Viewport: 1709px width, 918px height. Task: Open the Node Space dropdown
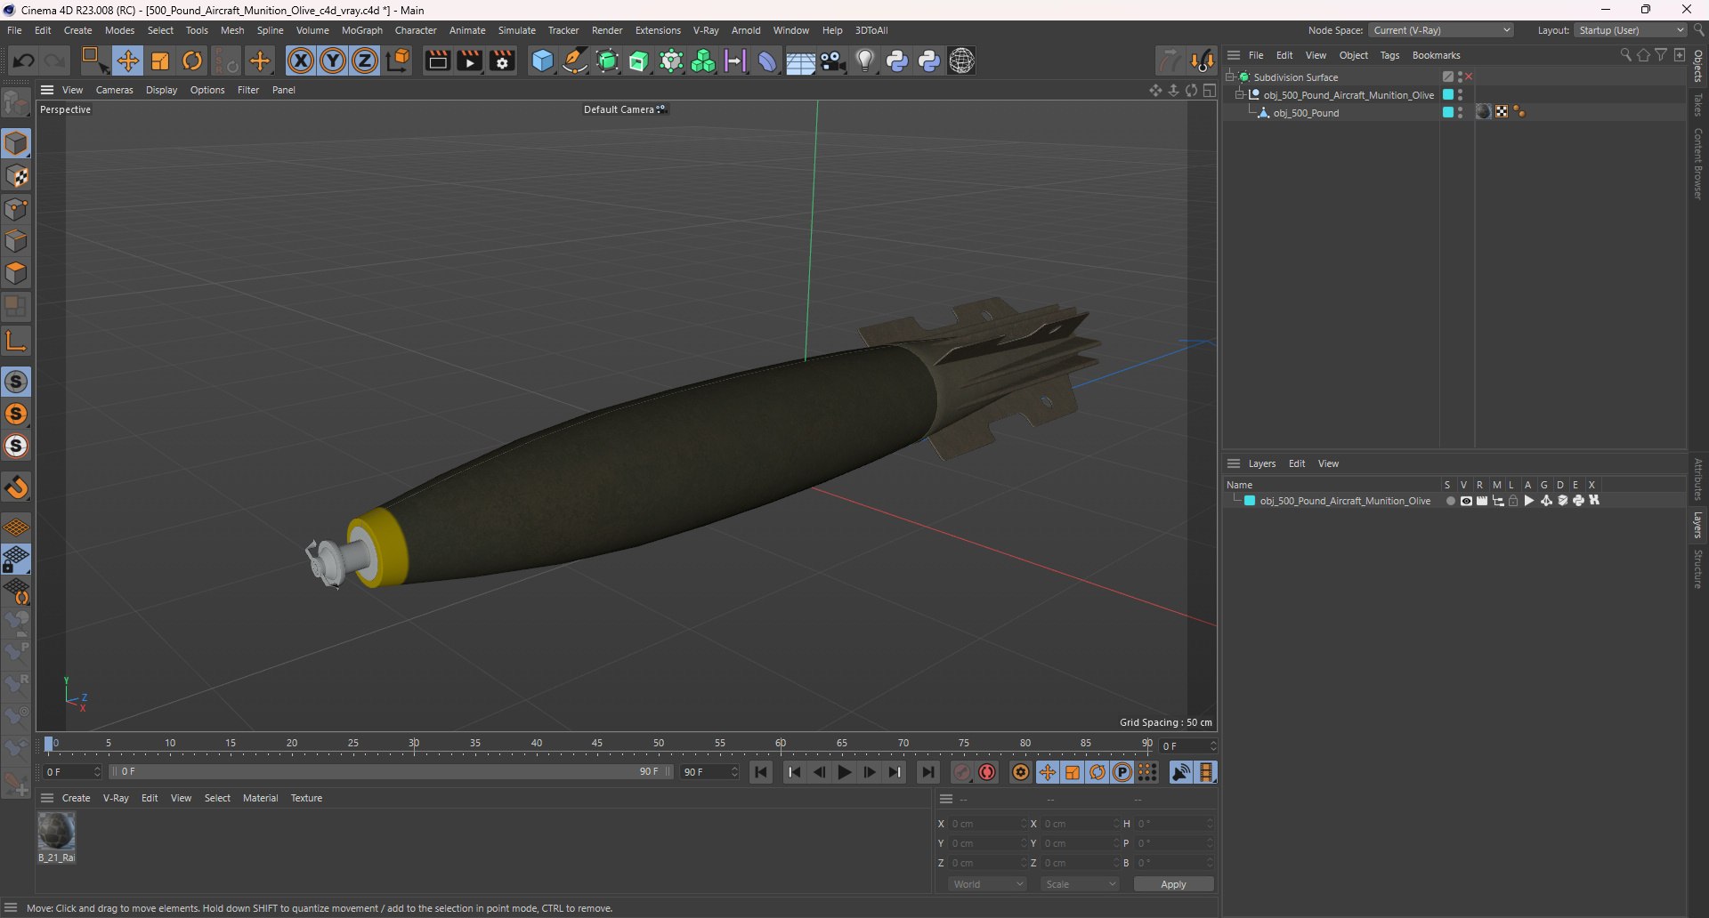(1441, 30)
